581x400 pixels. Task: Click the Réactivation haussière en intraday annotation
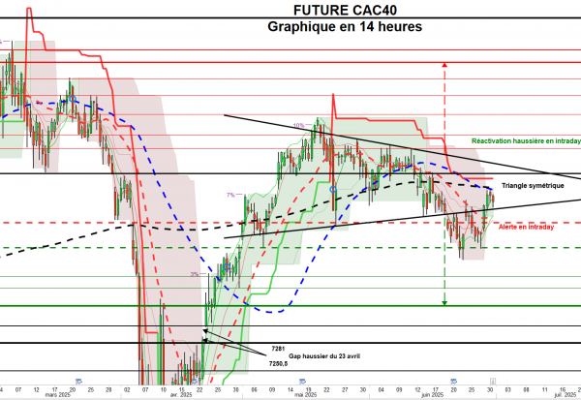526,140
